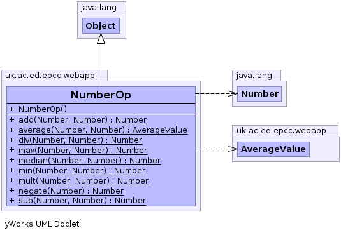The width and height of the screenshot is (341, 235).
Task: Click the dashed arrow pointing to AverageValue
Action: [216, 149]
